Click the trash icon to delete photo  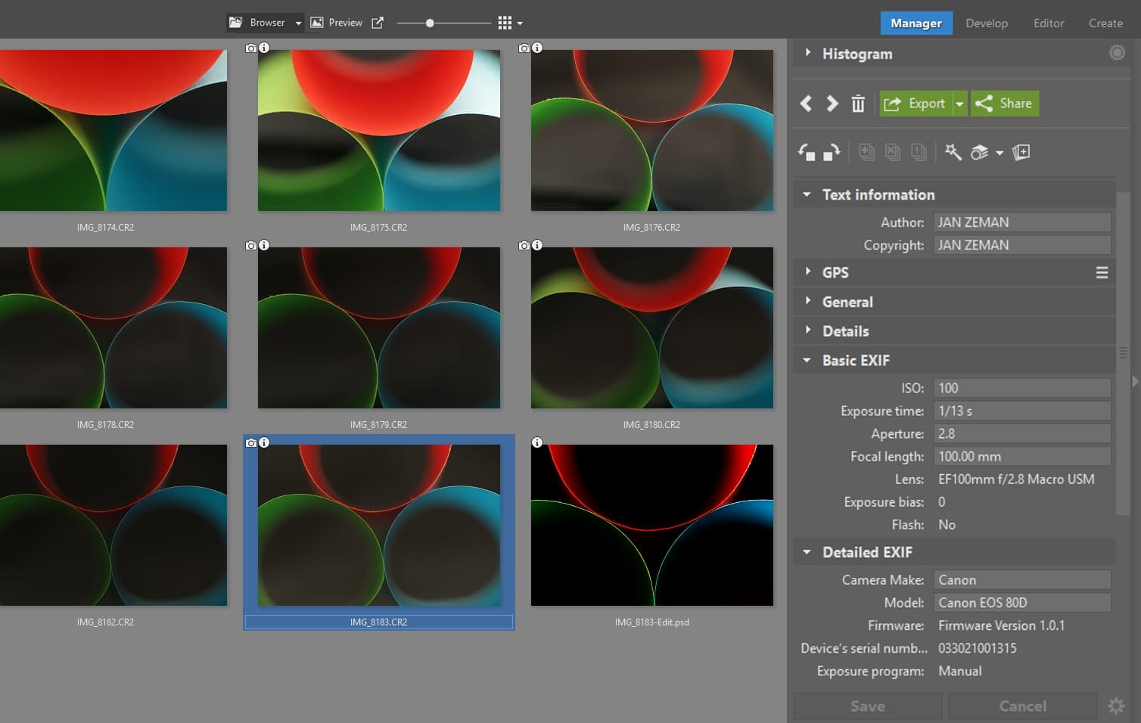(858, 104)
